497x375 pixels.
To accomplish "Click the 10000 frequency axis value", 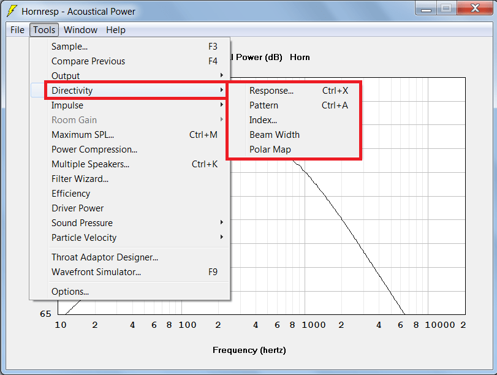I will coord(440,325).
